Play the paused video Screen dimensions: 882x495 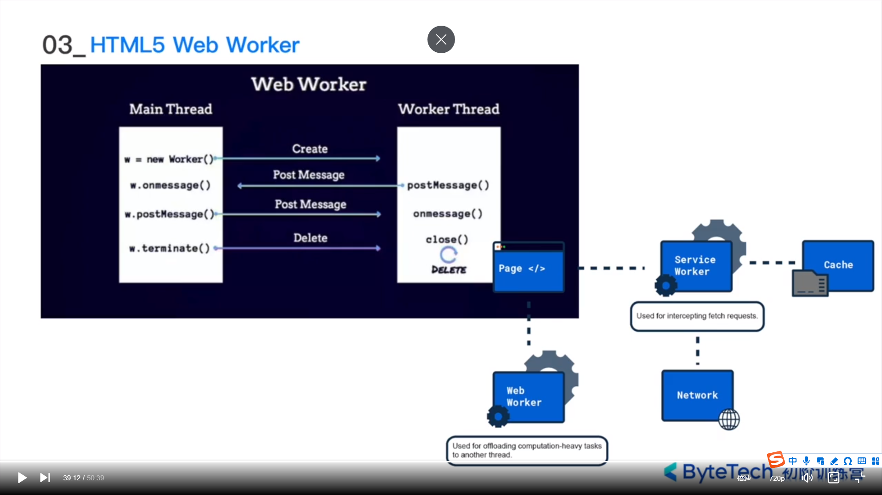coord(22,478)
